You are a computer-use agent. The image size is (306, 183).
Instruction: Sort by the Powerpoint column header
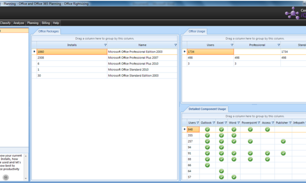pyautogui.click(x=250, y=123)
